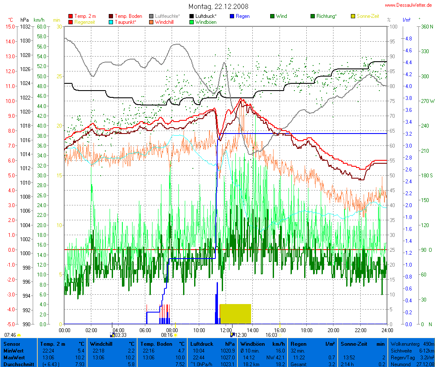Click the yellow Sonne-Zeit legend square

tap(353, 16)
